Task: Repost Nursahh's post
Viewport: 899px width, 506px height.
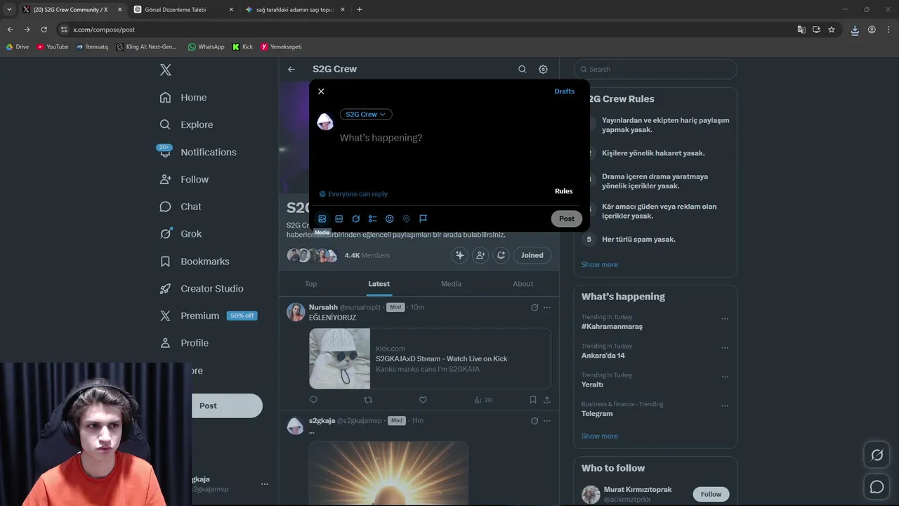Action: (x=368, y=400)
